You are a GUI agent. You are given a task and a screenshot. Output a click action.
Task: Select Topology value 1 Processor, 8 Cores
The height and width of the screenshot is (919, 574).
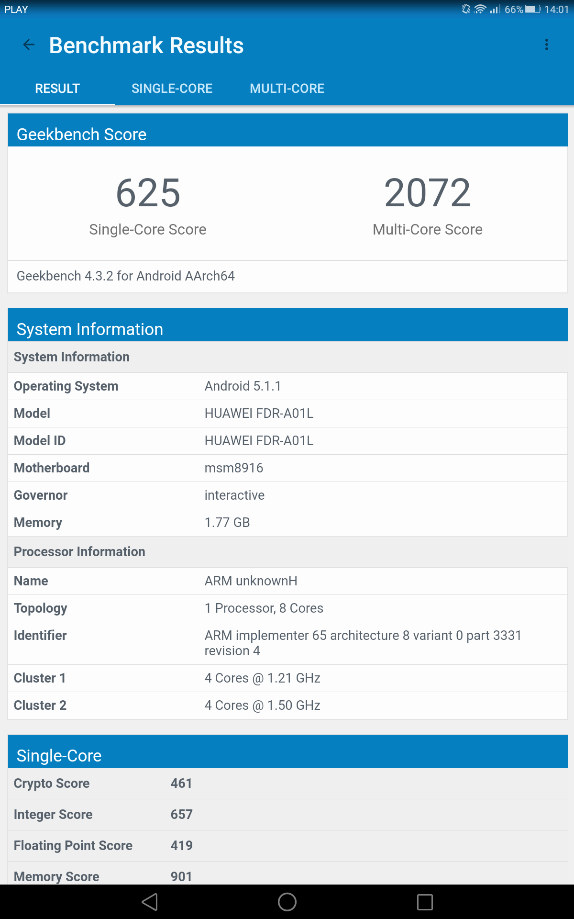[264, 608]
